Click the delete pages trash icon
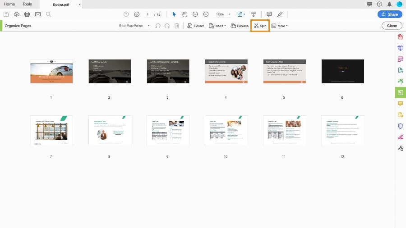This screenshot has width=406, height=228. pos(177,26)
